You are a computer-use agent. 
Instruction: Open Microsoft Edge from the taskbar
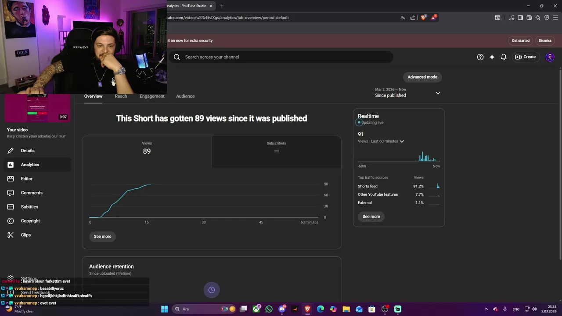coord(321,309)
